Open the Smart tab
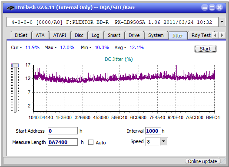Image resolution: width=229 pixels, height=167 pixels. tap(114, 35)
